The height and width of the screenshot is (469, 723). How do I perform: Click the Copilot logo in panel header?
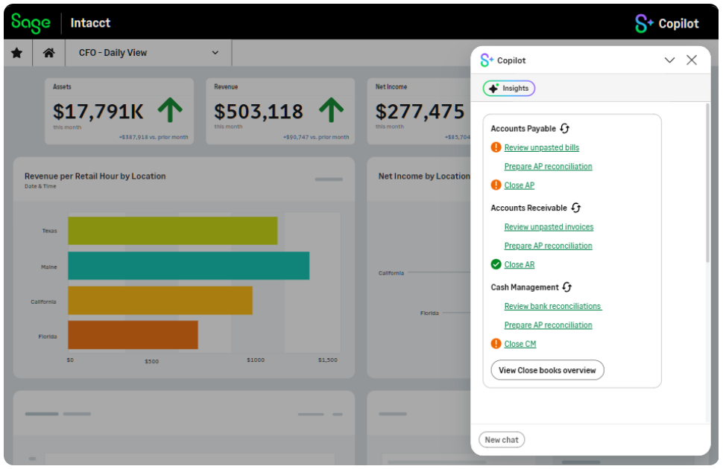(x=487, y=60)
